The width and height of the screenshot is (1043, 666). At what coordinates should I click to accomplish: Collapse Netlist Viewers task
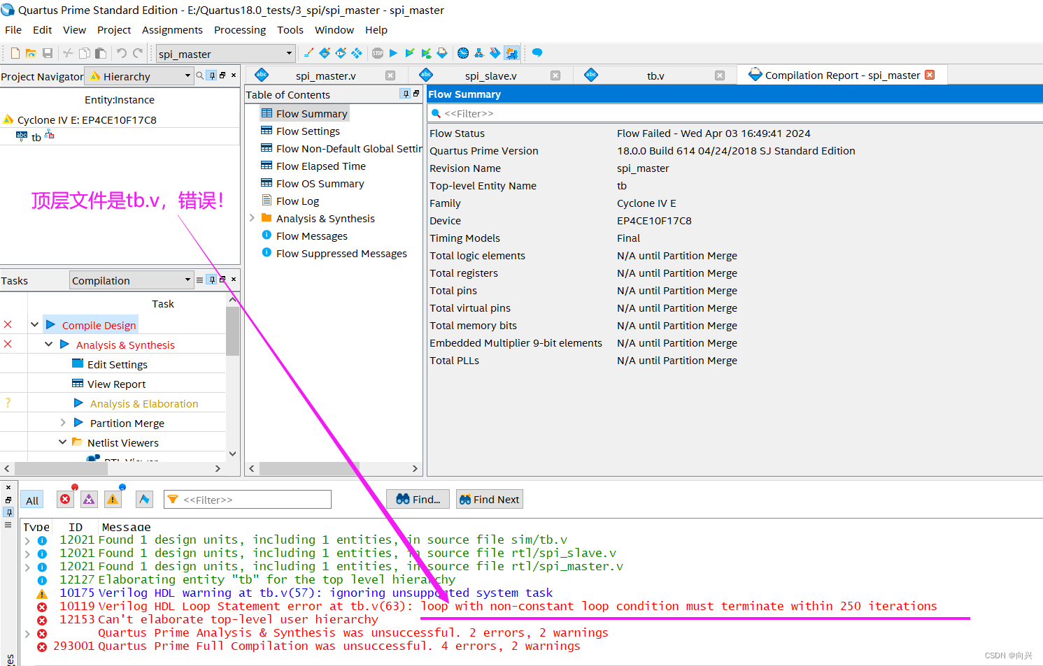[x=62, y=442]
